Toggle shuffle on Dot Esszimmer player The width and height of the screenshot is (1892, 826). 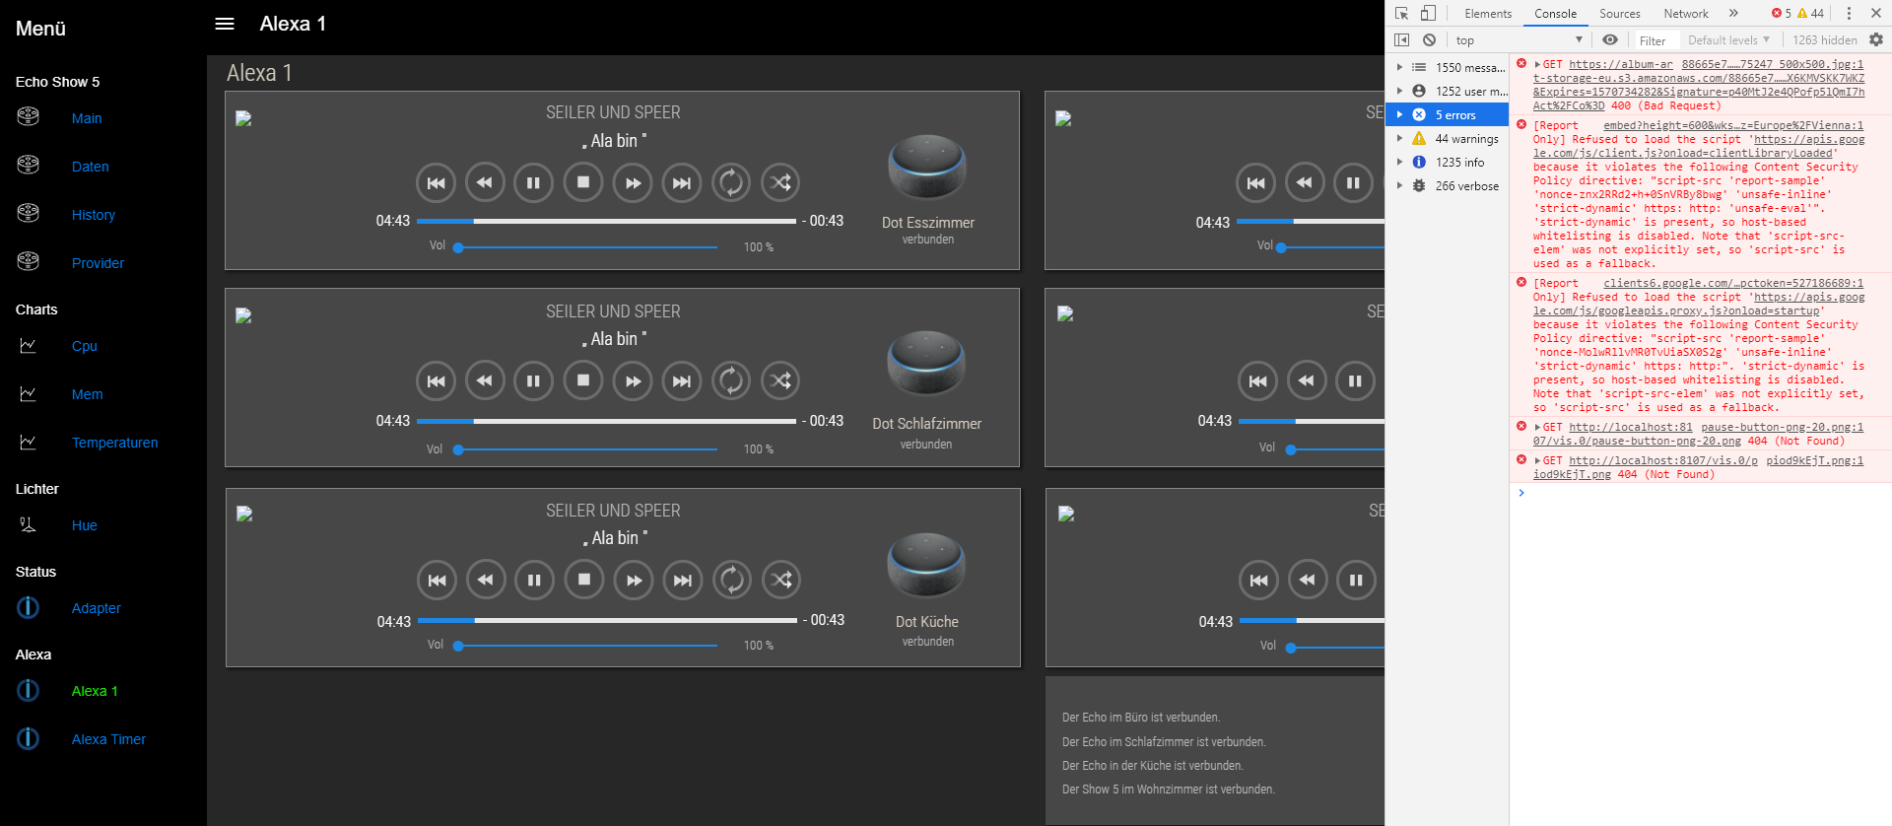[780, 182]
